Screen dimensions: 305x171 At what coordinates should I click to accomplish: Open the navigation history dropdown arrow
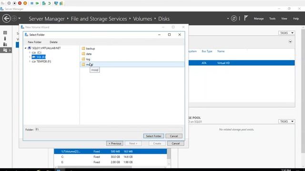19,19
